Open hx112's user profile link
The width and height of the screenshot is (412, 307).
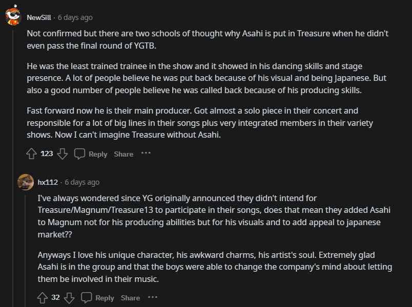tap(48, 182)
